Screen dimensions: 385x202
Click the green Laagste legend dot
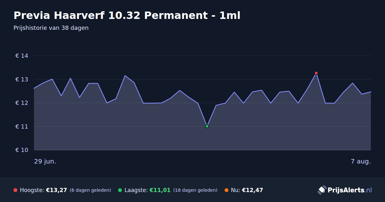[120, 190]
